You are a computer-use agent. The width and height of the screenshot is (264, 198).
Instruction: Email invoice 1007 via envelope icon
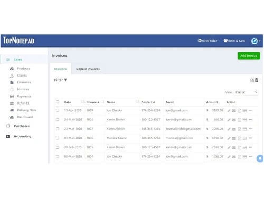point(234,129)
